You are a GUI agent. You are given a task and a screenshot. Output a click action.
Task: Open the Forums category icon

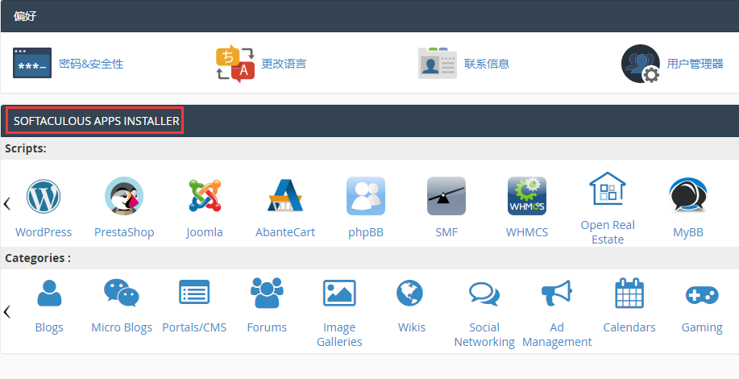pos(267,293)
